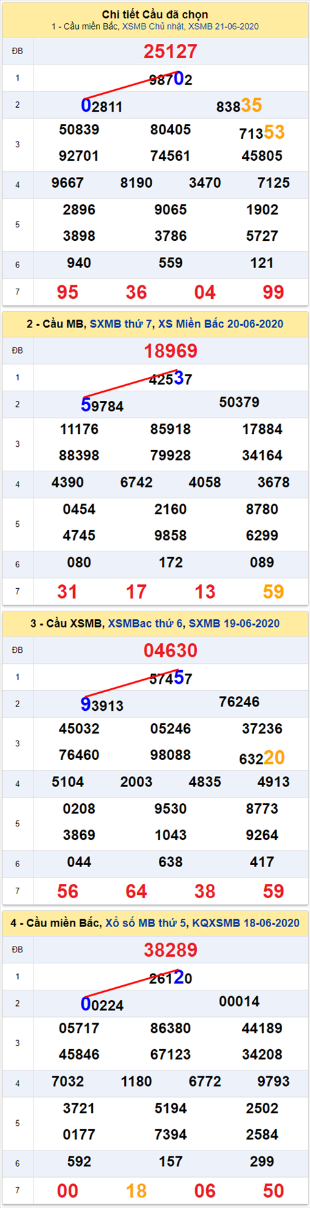
Task: Click special prize number 38289
Action: 170,950
